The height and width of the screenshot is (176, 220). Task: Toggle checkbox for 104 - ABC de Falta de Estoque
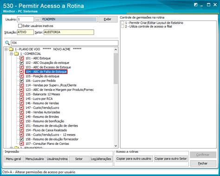[22, 72]
